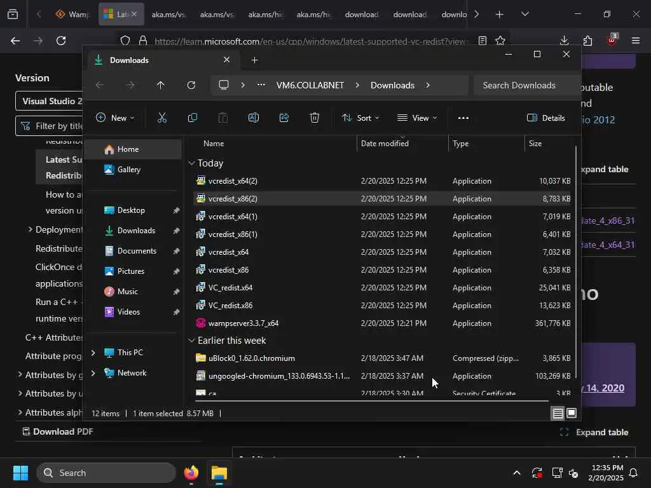Click Download PDF link on page

[58, 431]
